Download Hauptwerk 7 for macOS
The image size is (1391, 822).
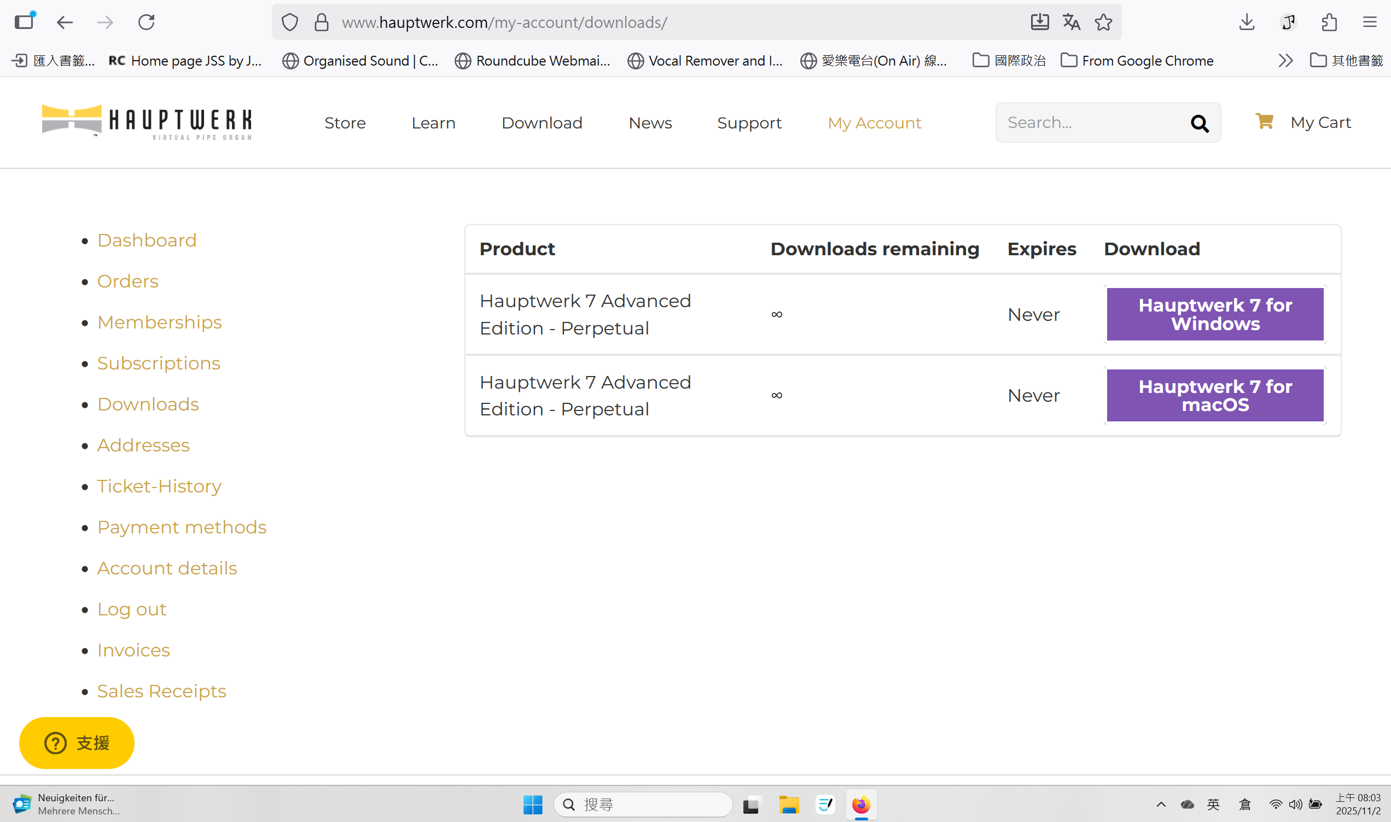(x=1215, y=396)
